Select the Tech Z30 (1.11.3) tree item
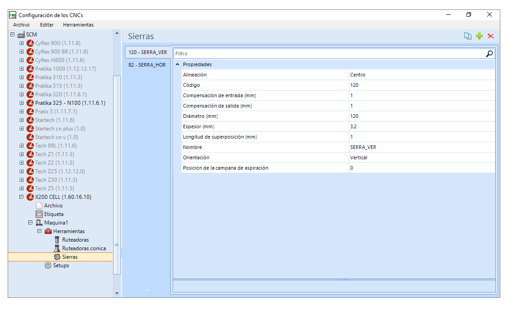This screenshot has height=310, width=517. 56,180
